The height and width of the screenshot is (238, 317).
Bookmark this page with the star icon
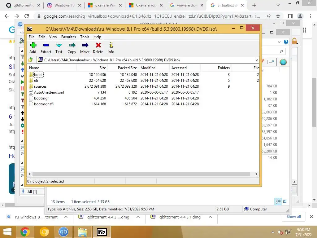tap(278, 16)
